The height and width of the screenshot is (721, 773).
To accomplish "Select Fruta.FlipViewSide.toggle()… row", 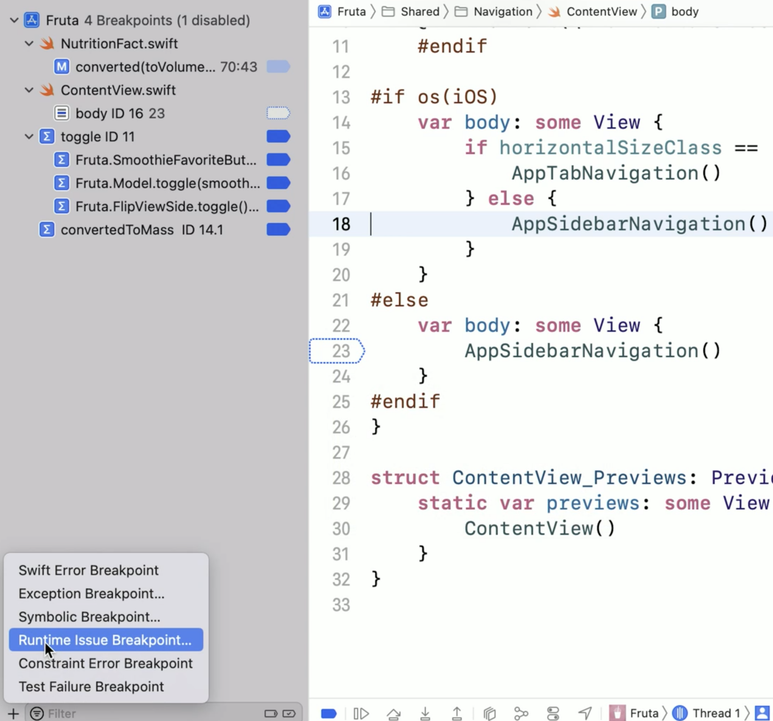I will [x=154, y=206].
